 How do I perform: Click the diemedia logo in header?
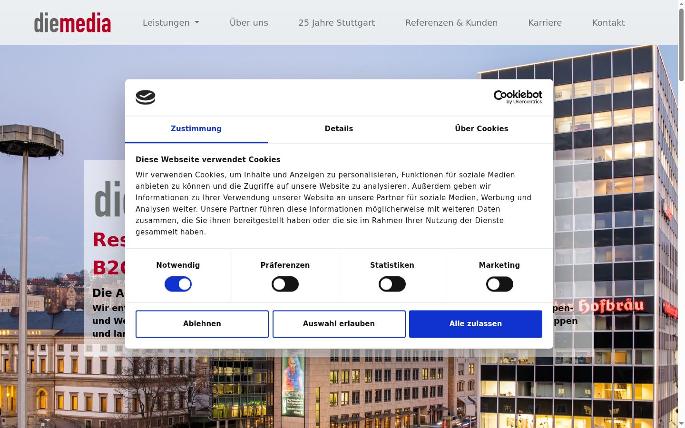click(72, 23)
